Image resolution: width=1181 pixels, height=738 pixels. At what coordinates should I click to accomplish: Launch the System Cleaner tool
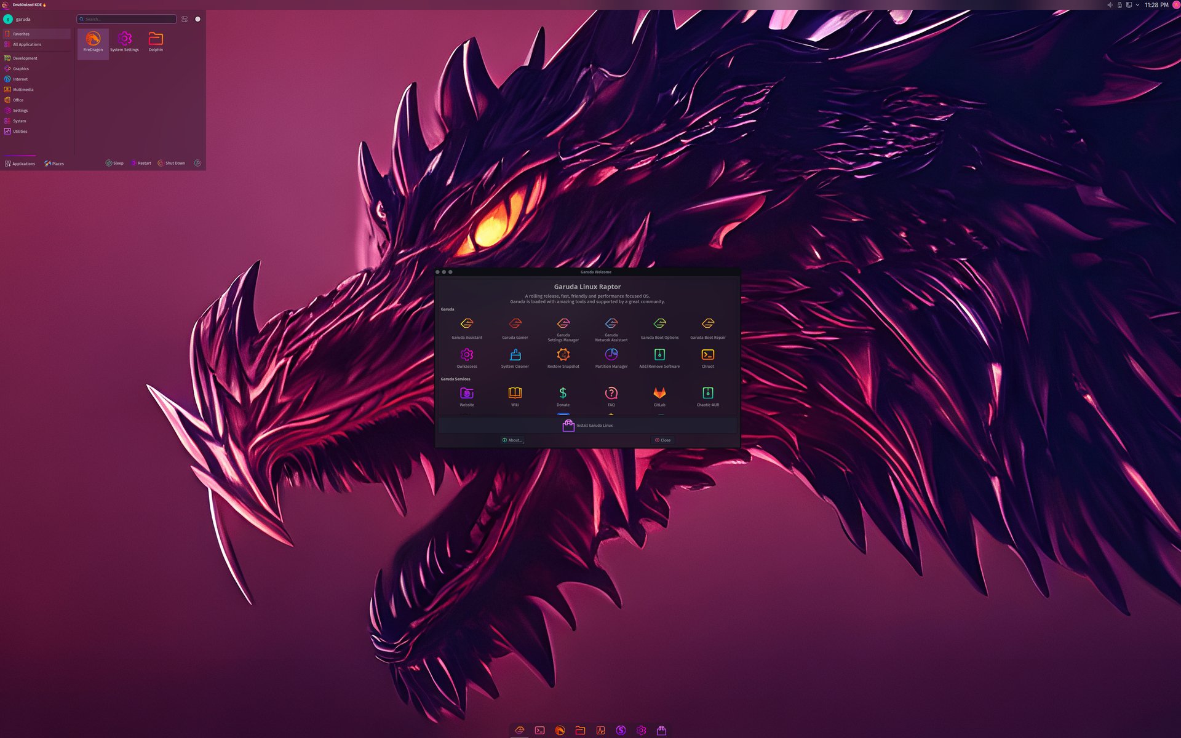(x=514, y=355)
